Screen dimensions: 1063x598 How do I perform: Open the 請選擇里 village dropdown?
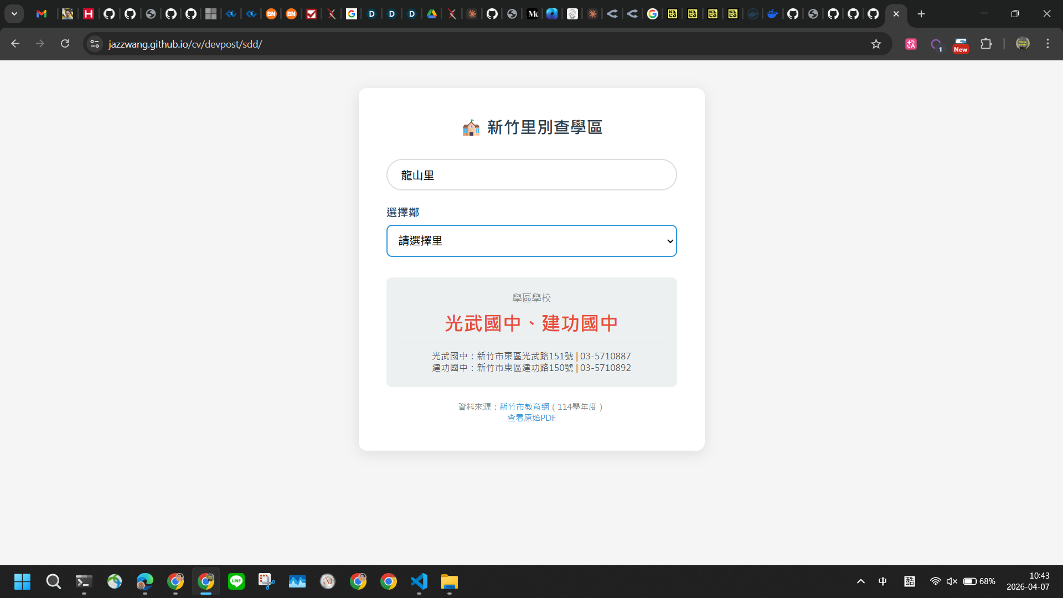[531, 241]
